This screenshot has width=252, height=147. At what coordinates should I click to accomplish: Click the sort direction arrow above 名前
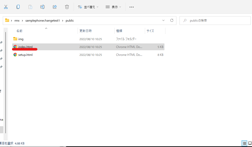pos(46,28)
